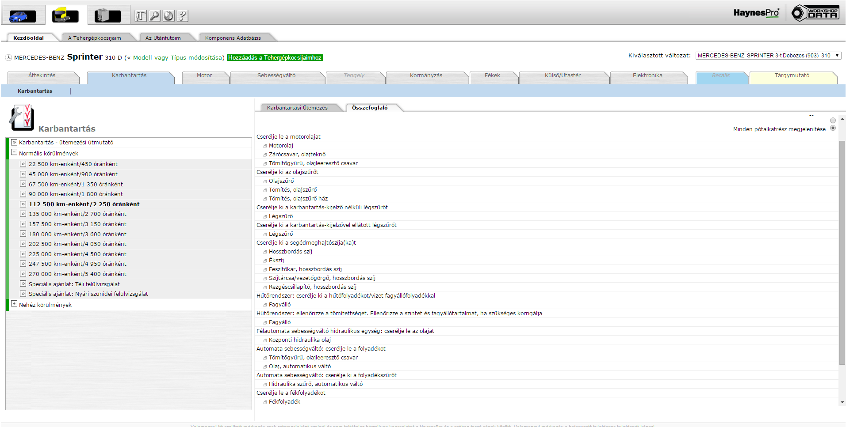Click 'Modell vagy Típus módosítása' link
The width and height of the screenshot is (846, 427).
178,58
